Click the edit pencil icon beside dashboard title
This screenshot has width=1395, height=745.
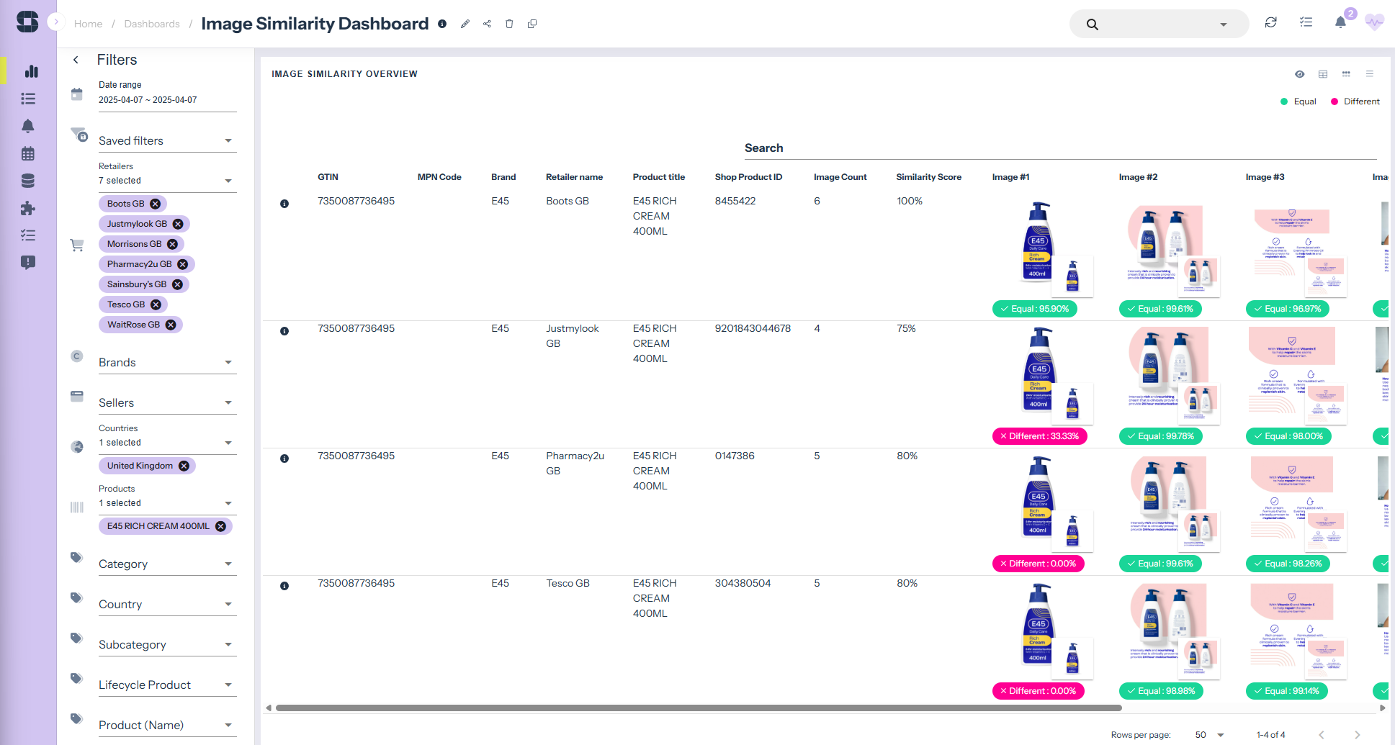(465, 24)
